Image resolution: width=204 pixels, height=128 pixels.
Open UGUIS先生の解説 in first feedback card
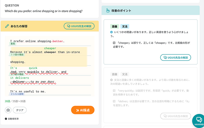pos(175,58)
